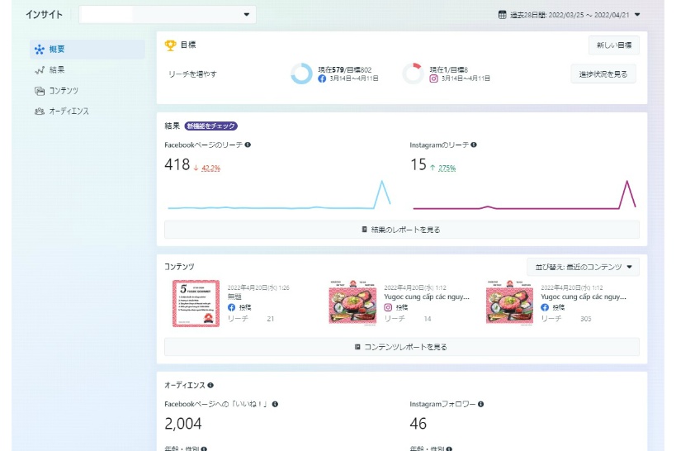Click the Instagram reach line chart
The width and height of the screenshot is (676, 451).
(x=524, y=195)
